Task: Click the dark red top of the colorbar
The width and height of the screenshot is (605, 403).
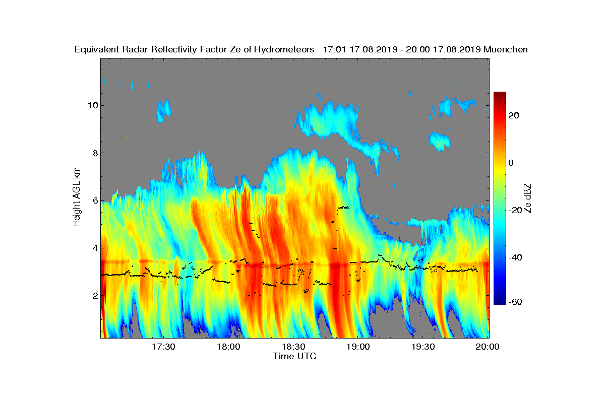Action: point(500,95)
